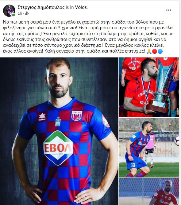Open the three-dot post options menu
Screen dimensions: 181x205
pyautogui.click(x=168, y=10)
